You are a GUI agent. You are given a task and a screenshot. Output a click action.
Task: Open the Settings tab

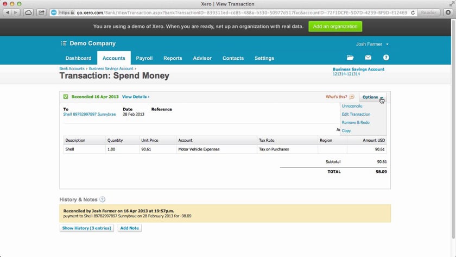coord(264,58)
